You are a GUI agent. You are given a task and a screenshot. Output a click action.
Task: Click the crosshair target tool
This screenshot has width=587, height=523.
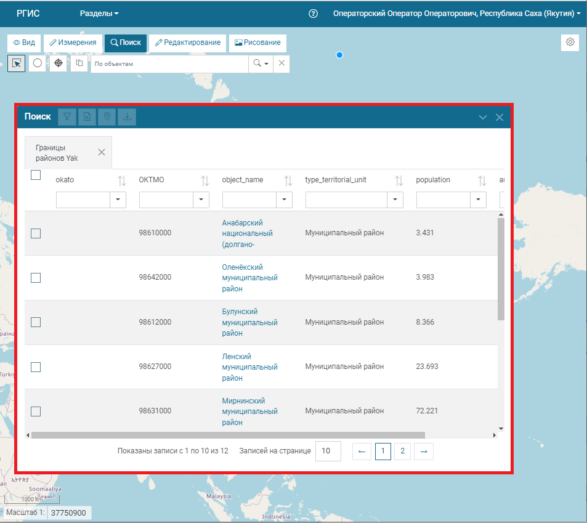pos(59,63)
